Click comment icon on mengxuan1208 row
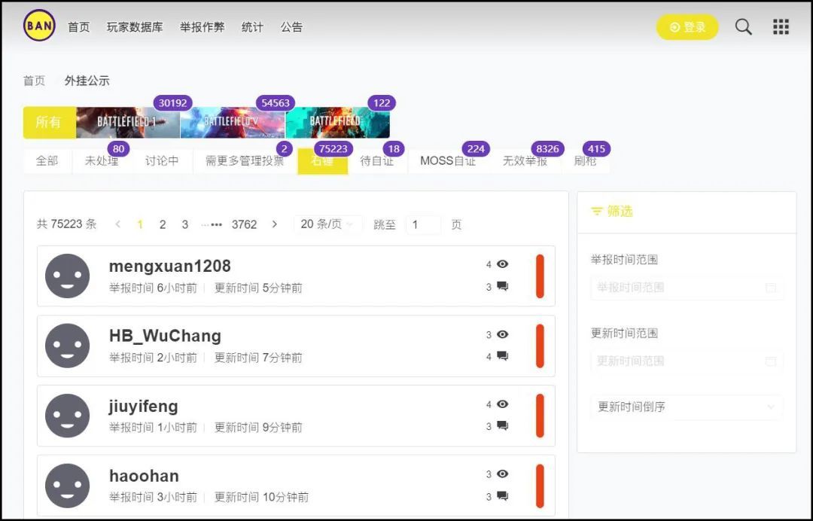 [502, 286]
